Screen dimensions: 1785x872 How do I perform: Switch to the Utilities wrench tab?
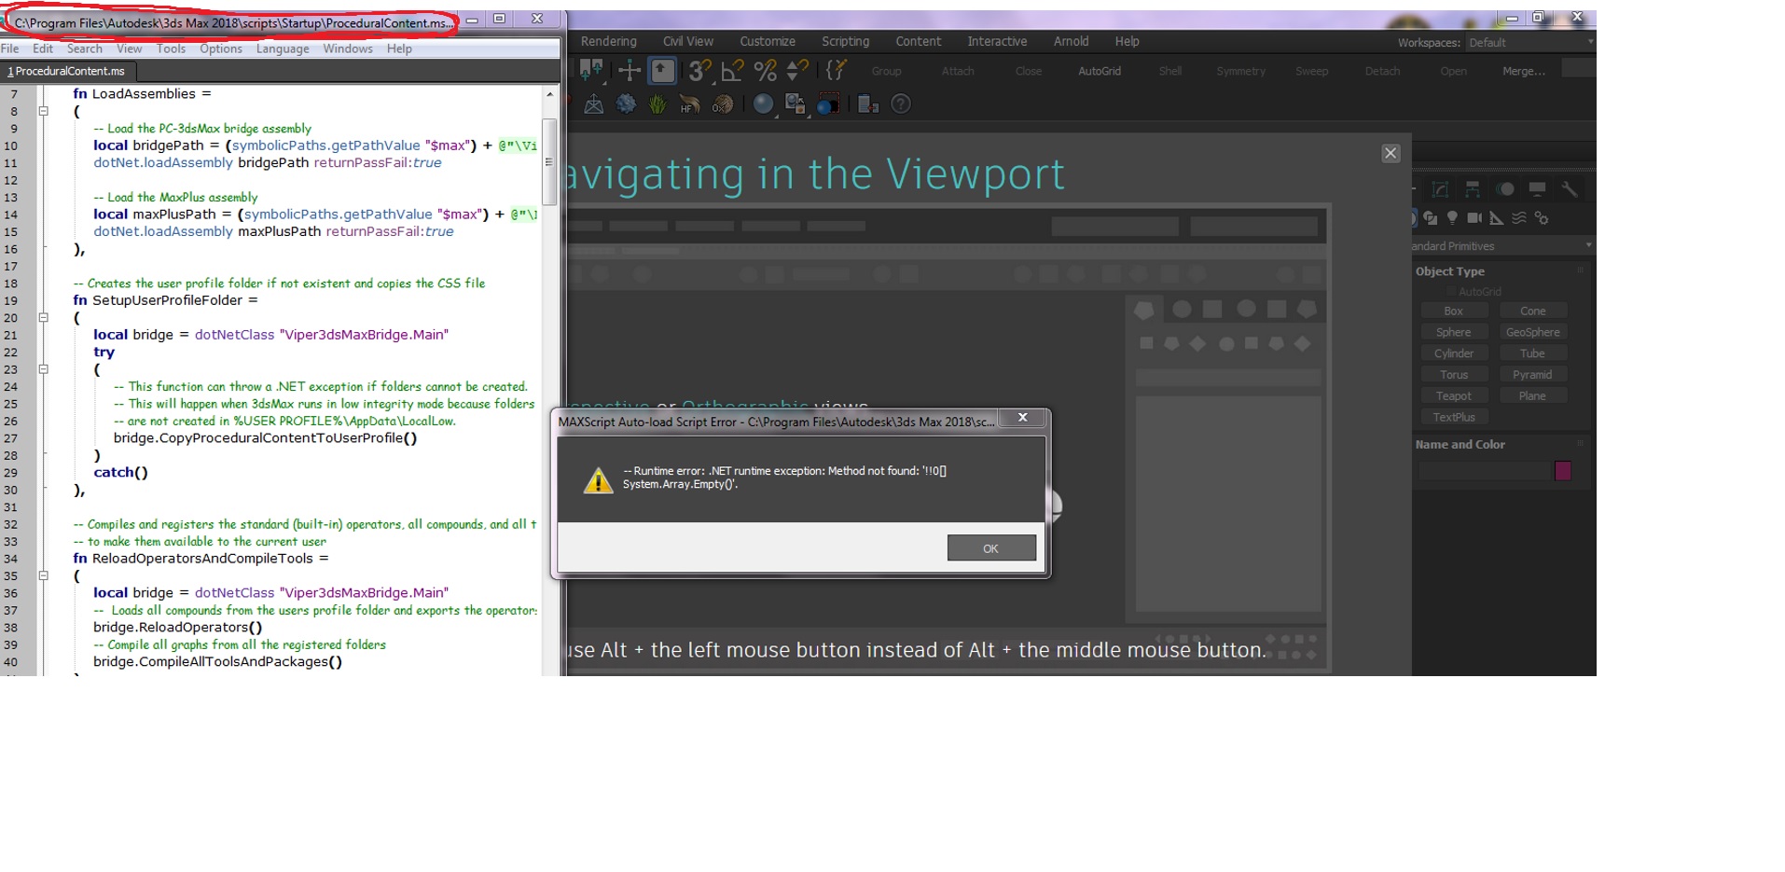point(1570,189)
